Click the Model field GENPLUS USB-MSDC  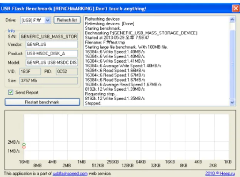pos(52,63)
